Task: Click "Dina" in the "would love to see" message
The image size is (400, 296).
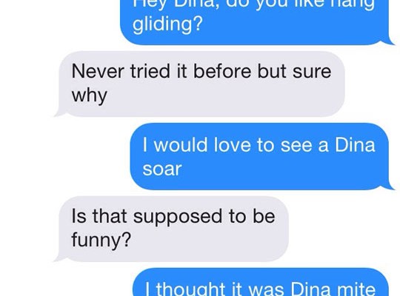Action: (355, 145)
